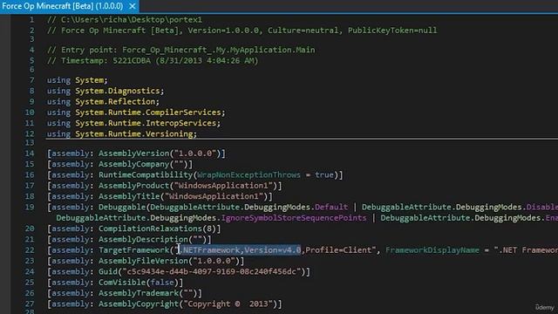The image size is (558, 314).
Task: Click the Guid string c5c9434e-d44b-4097
Action: tap(211, 271)
